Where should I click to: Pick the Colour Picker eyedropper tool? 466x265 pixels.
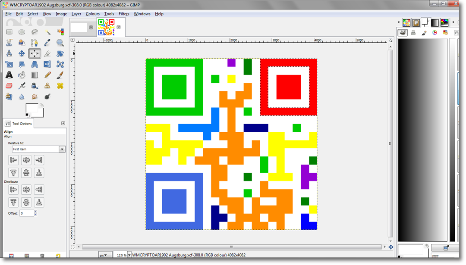point(47,43)
